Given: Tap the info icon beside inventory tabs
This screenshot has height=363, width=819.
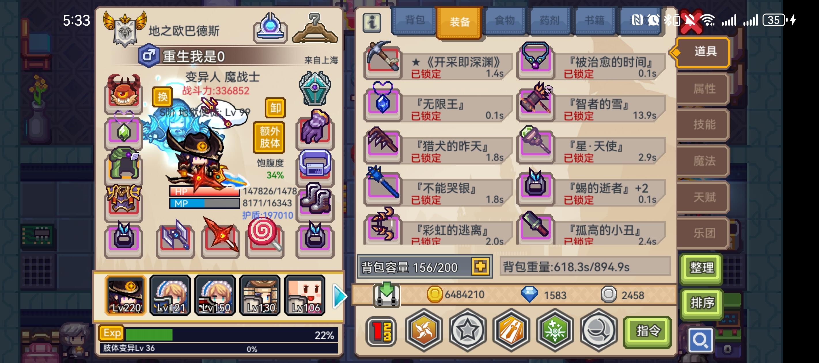Looking at the screenshot, I should tap(372, 22).
